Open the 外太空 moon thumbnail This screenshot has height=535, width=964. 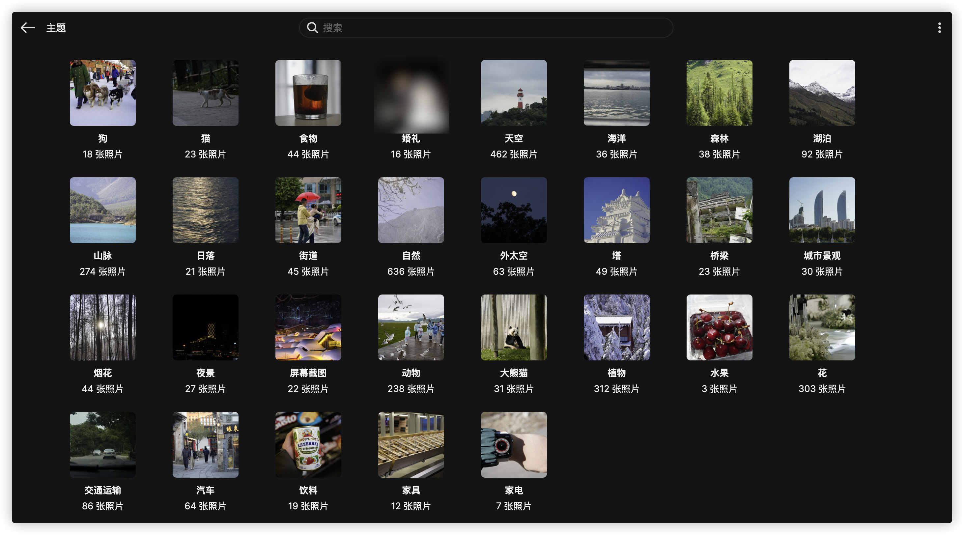tap(513, 210)
